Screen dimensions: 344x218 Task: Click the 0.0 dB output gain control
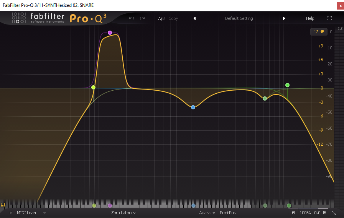pyautogui.click(x=320, y=213)
